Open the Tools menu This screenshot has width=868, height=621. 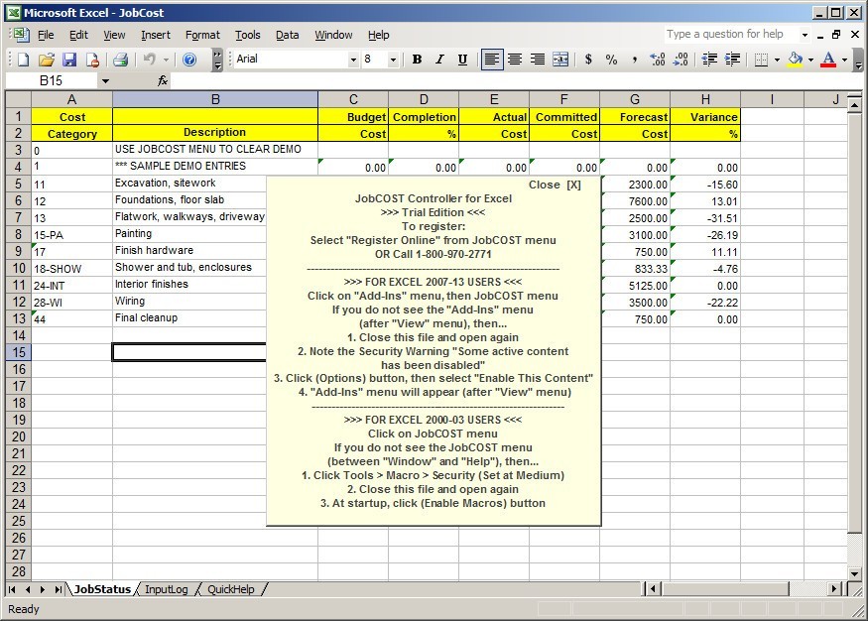click(247, 35)
